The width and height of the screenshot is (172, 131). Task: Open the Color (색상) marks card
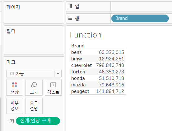pos(15,88)
